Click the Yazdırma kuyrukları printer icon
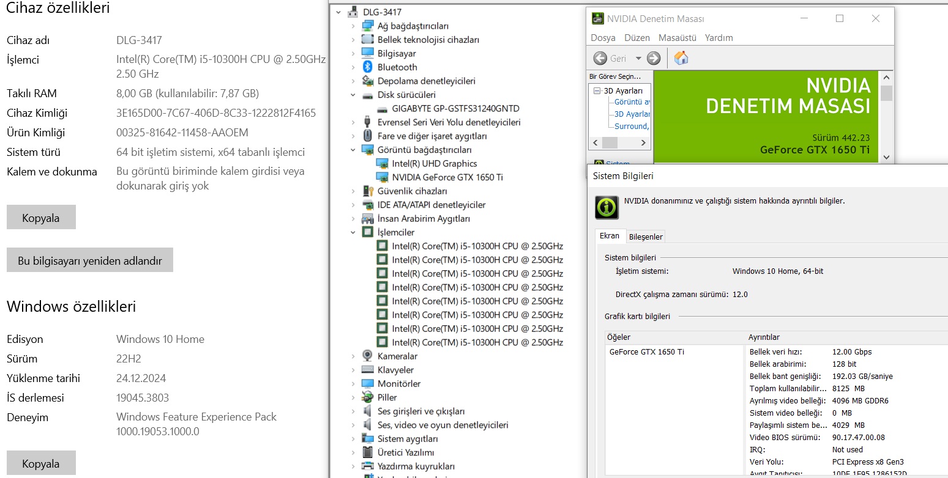The width and height of the screenshot is (948, 478). pyautogui.click(x=367, y=466)
